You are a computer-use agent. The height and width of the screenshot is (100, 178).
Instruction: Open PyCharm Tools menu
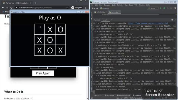131,5
